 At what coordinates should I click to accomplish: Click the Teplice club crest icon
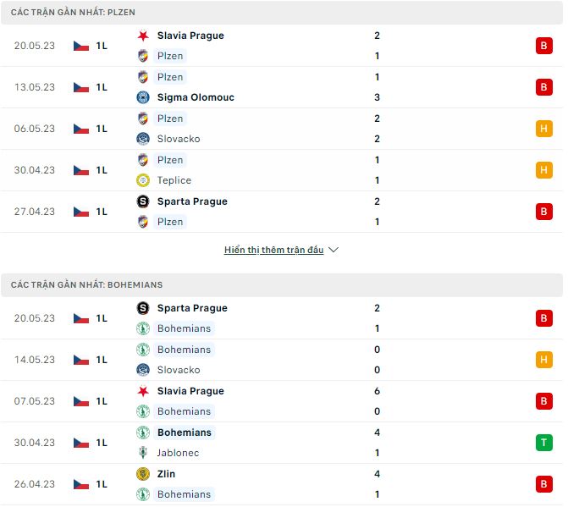click(x=142, y=180)
